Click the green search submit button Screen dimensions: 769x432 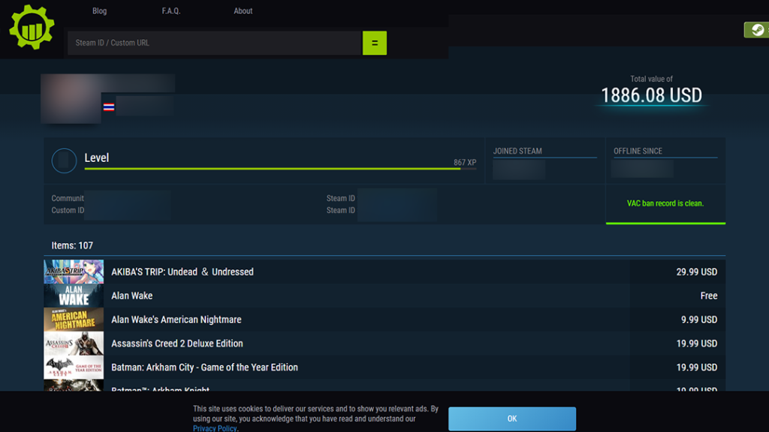click(x=375, y=43)
